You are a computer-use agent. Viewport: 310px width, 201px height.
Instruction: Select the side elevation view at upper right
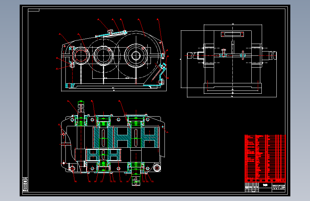232,60
